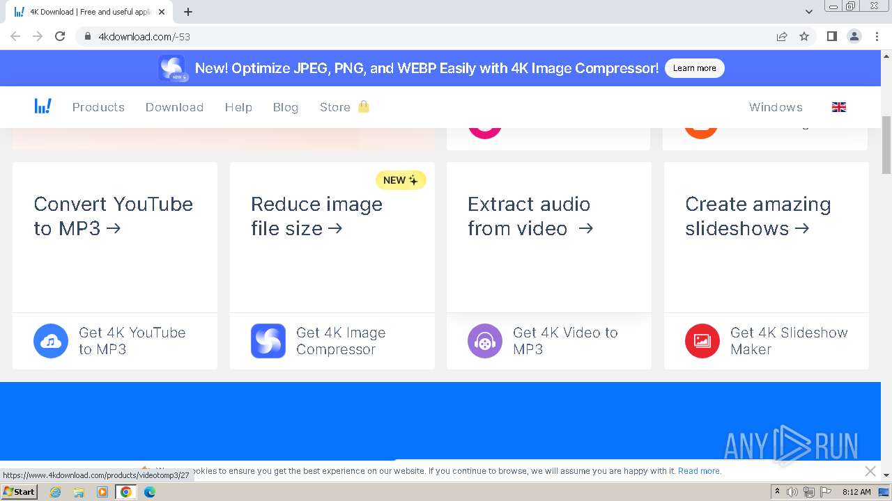The width and height of the screenshot is (892, 501).
Task: Go back to previous page
Action: pos(15,36)
